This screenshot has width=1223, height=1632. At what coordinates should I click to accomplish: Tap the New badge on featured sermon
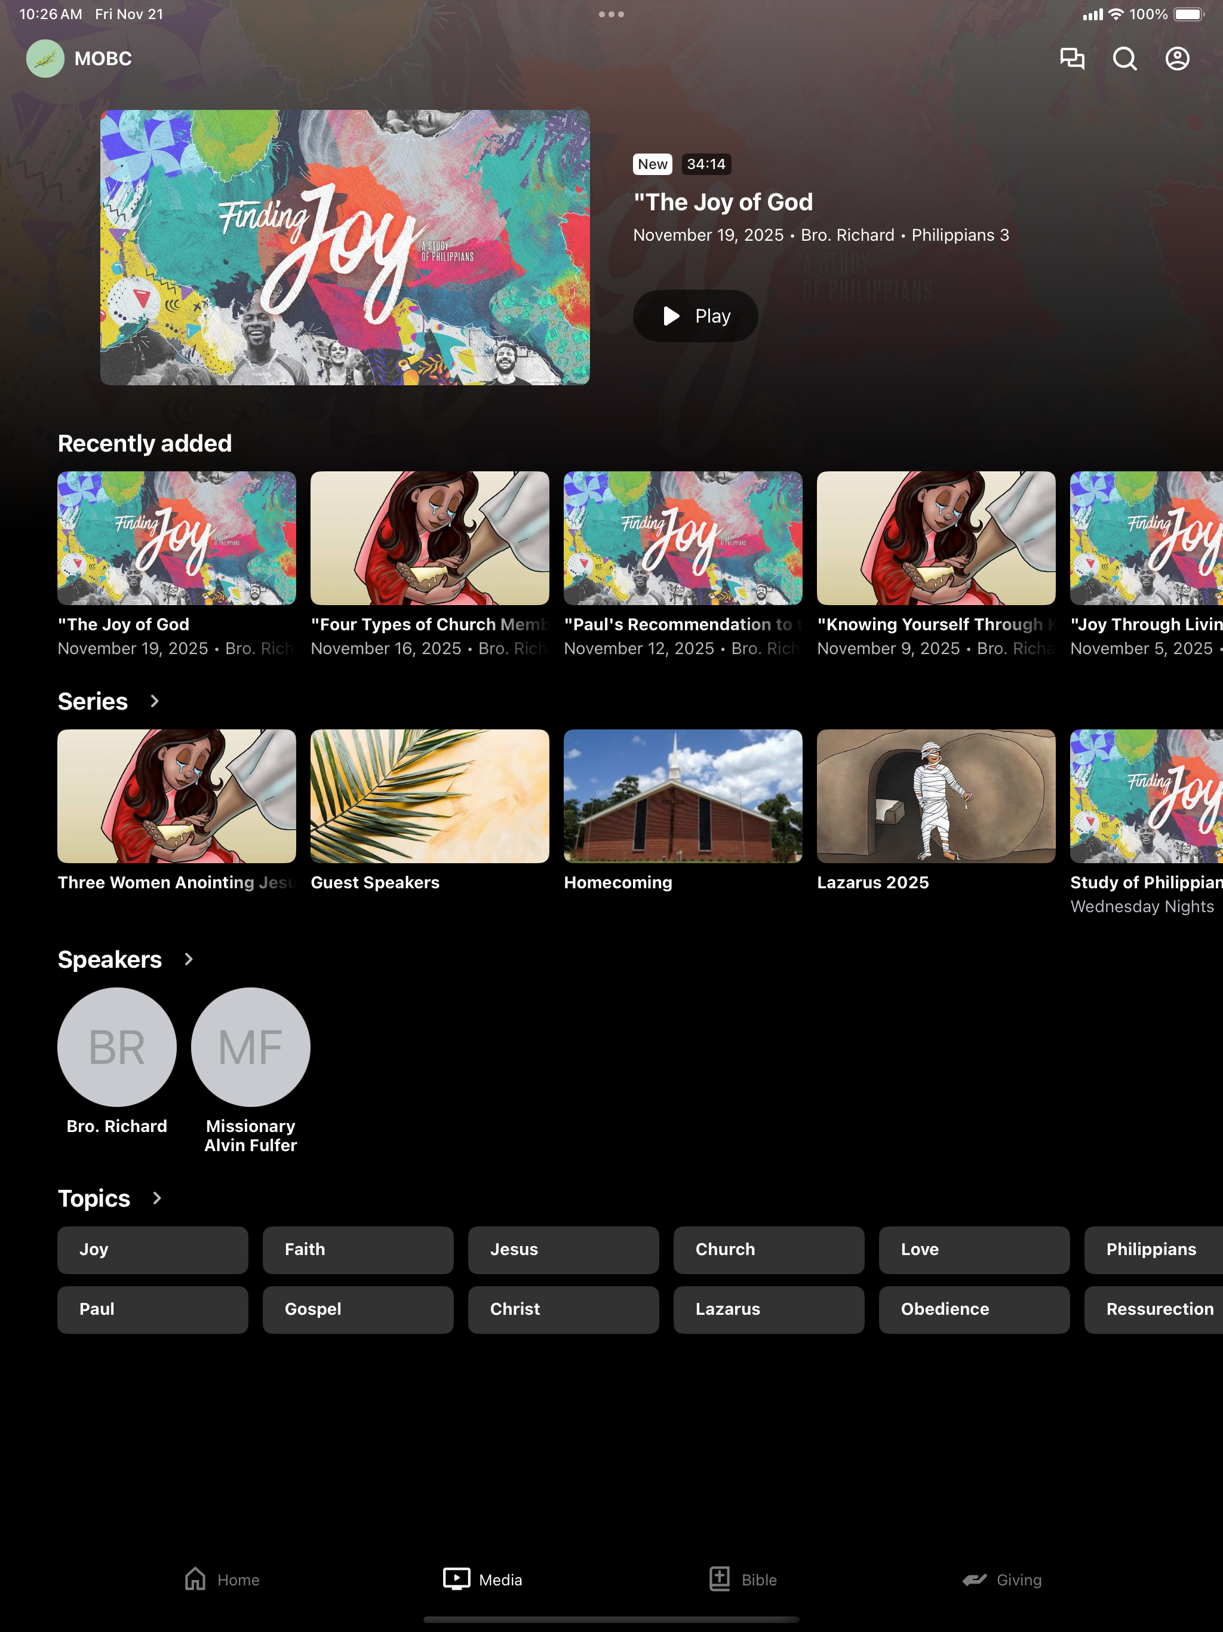pos(653,164)
